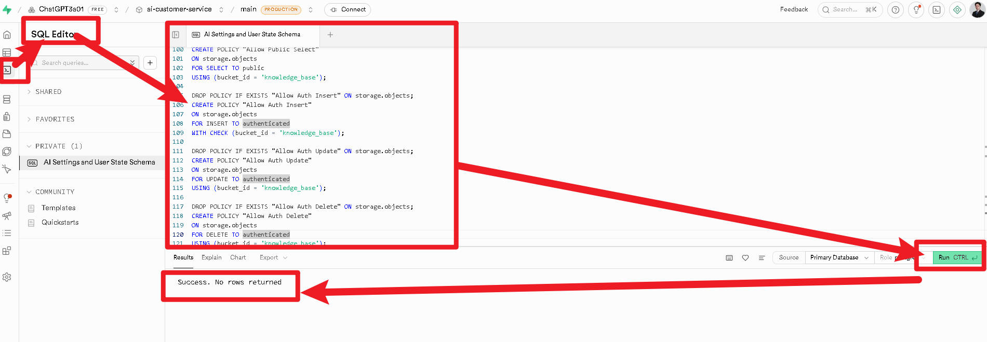Open the Export dropdown
Image resolution: width=987 pixels, height=342 pixels.
click(273, 257)
